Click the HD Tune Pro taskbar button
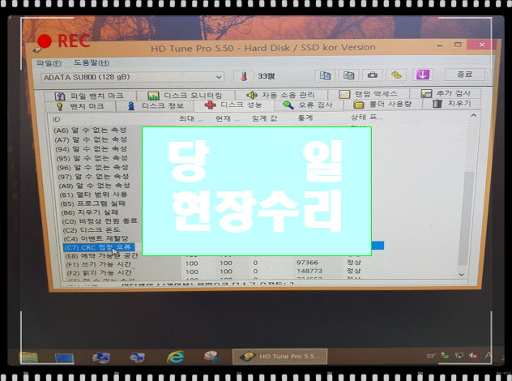Viewport: 512px width, 381px height. 279,357
